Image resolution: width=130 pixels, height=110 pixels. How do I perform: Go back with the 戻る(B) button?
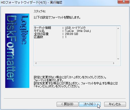67,104
